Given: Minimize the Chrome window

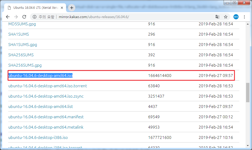Looking at the screenshot, I should (x=227, y=3).
